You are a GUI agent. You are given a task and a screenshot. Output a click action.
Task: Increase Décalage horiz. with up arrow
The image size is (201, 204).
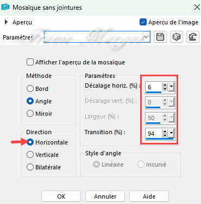pos(165,85)
